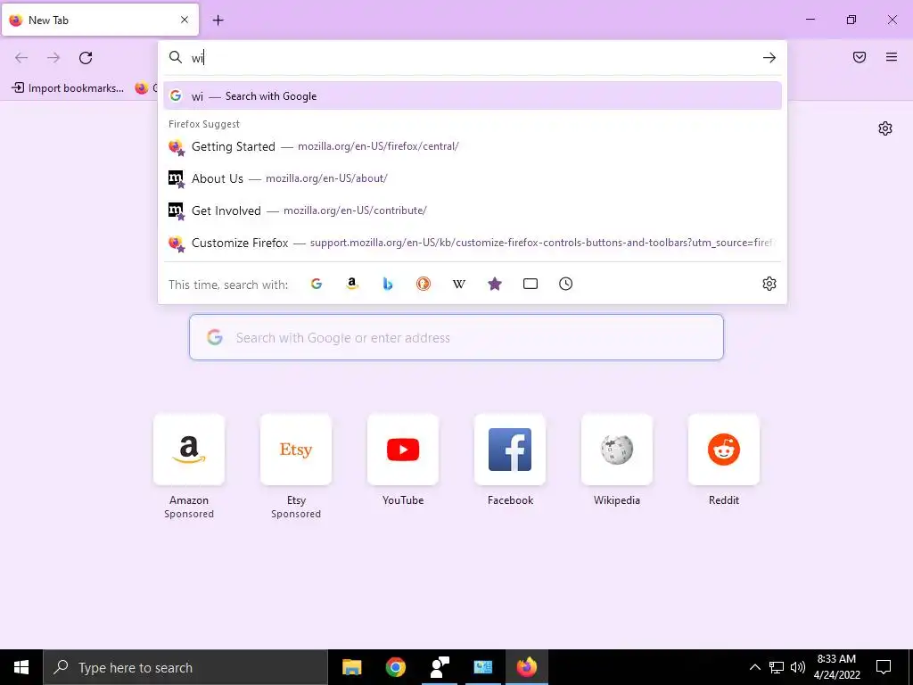Select 'wi — Search with Google' suggestion

473,96
